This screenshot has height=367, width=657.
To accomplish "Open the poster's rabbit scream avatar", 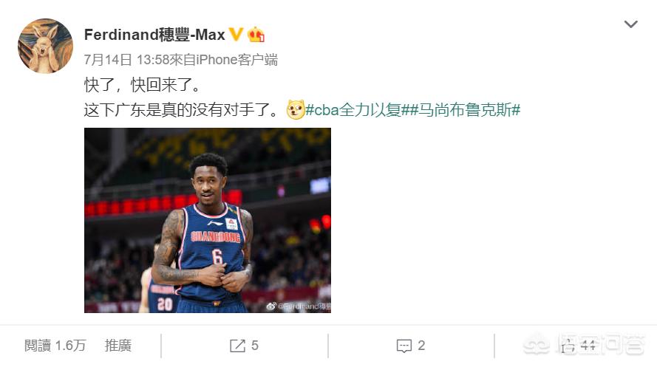I will point(45,46).
